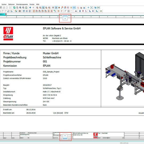Click the blue diamond cross icon
Image resolution: width=144 pixels, height=144 pixels.
(93, 11)
